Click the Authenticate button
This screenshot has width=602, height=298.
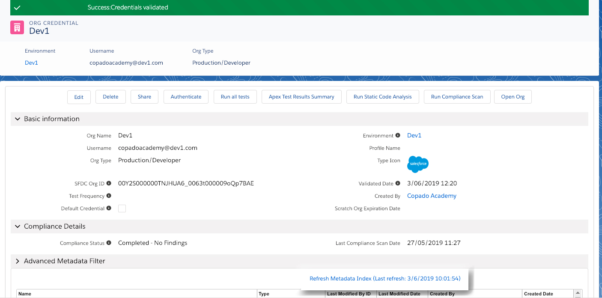coord(186,97)
